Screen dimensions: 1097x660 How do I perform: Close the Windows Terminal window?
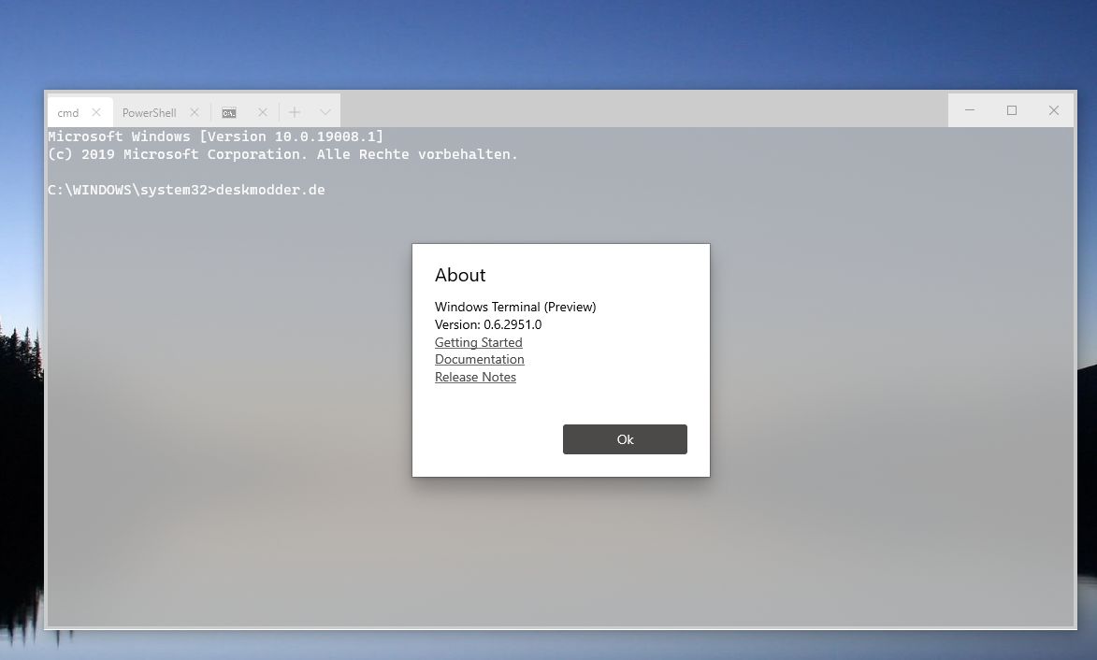point(1054,110)
